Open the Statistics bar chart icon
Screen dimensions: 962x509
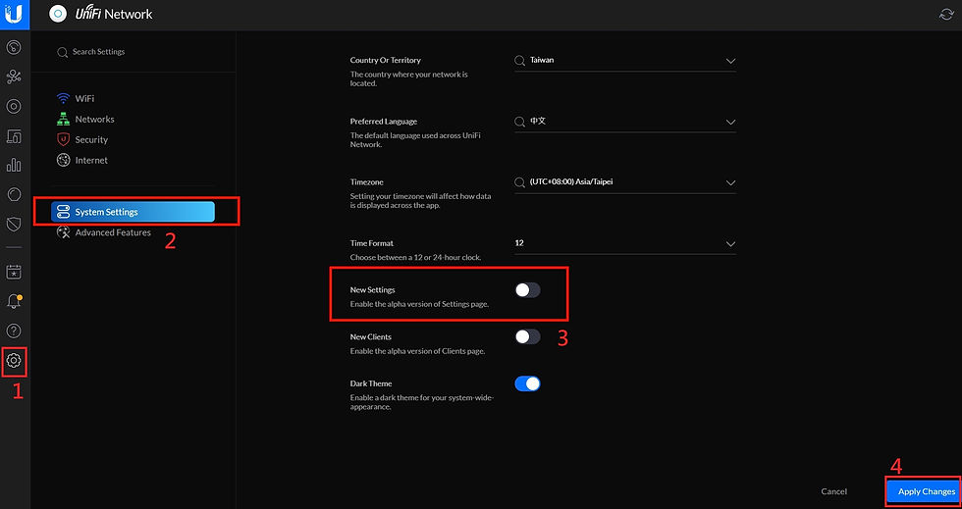(14, 165)
